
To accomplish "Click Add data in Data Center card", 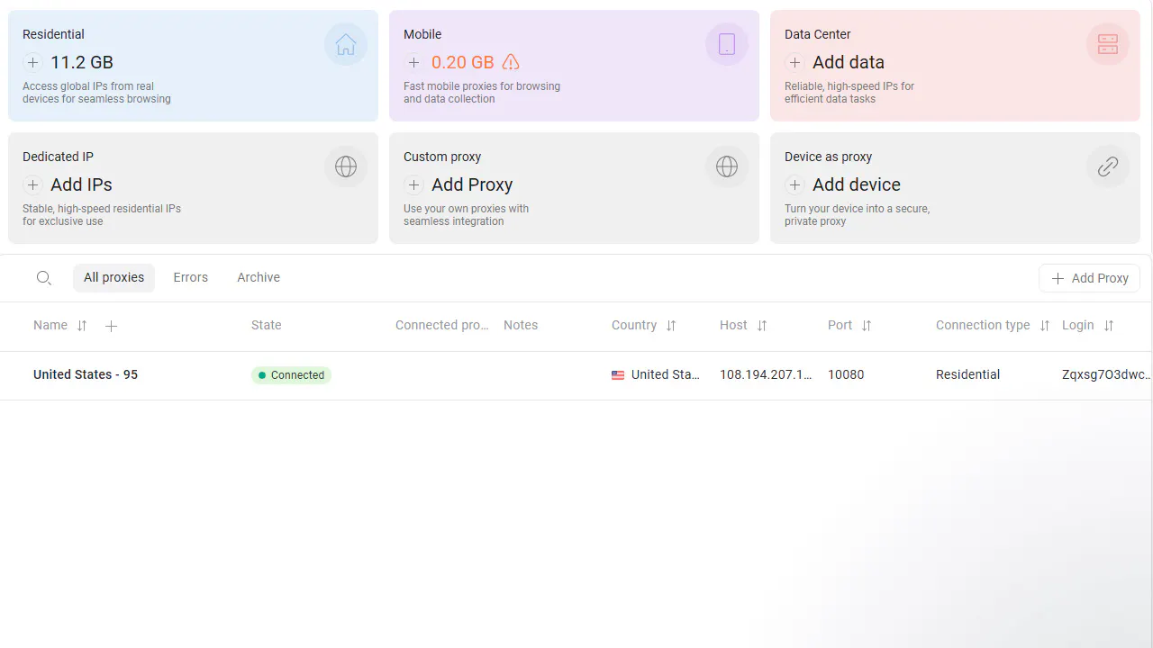I will click(849, 62).
